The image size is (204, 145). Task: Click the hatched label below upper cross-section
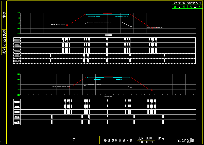point(108,35)
